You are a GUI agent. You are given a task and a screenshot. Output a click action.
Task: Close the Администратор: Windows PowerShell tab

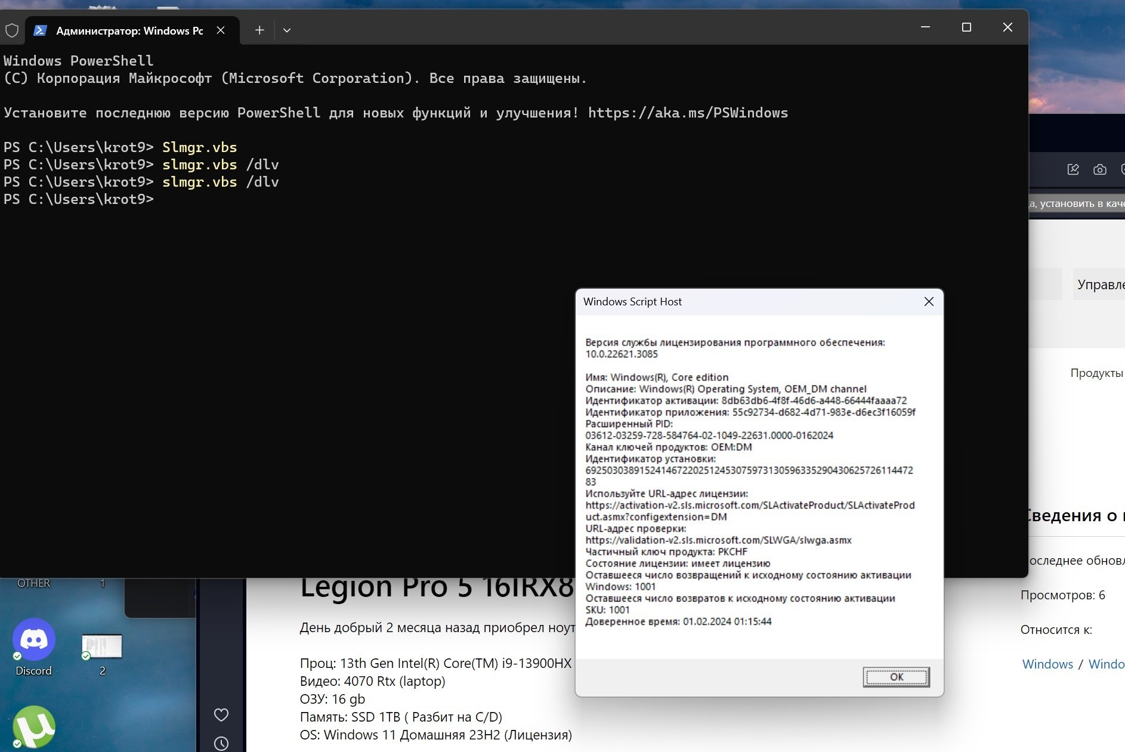(221, 30)
